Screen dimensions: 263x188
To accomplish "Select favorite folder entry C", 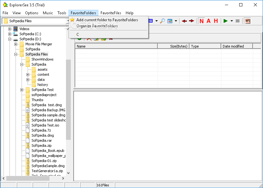I will 108,35.
